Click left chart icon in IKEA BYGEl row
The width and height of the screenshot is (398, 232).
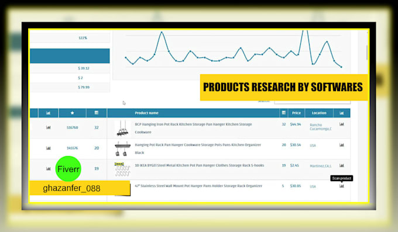click(48, 168)
